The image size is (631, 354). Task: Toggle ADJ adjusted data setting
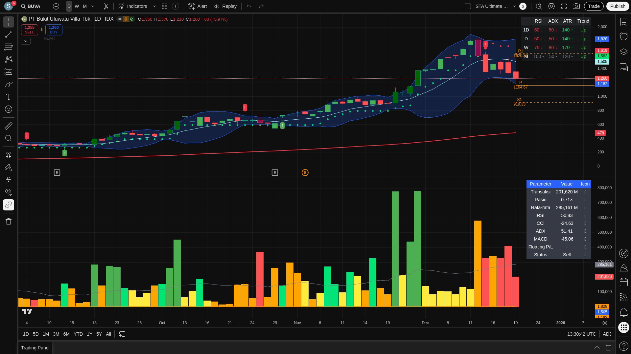[607, 334]
